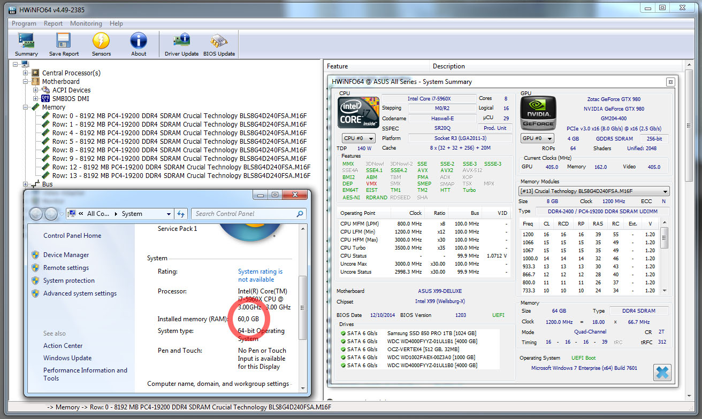Click the Bus node icon
Viewport: 702px width, 419px height.
click(35, 184)
